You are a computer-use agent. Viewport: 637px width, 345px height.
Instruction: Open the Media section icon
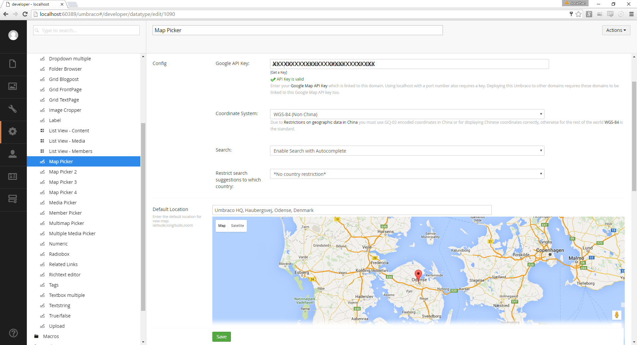(x=13, y=86)
